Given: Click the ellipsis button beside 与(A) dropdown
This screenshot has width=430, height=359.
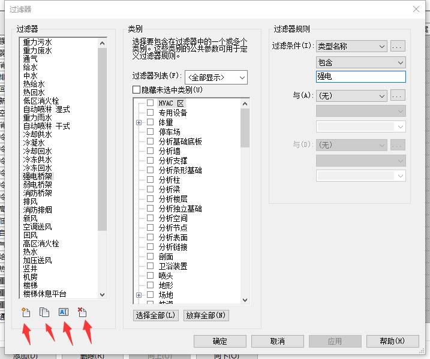Looking at the screenshot, I should click(398, 95).
